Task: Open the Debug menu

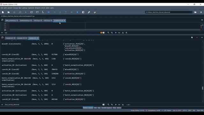Action: click(25, 8)
